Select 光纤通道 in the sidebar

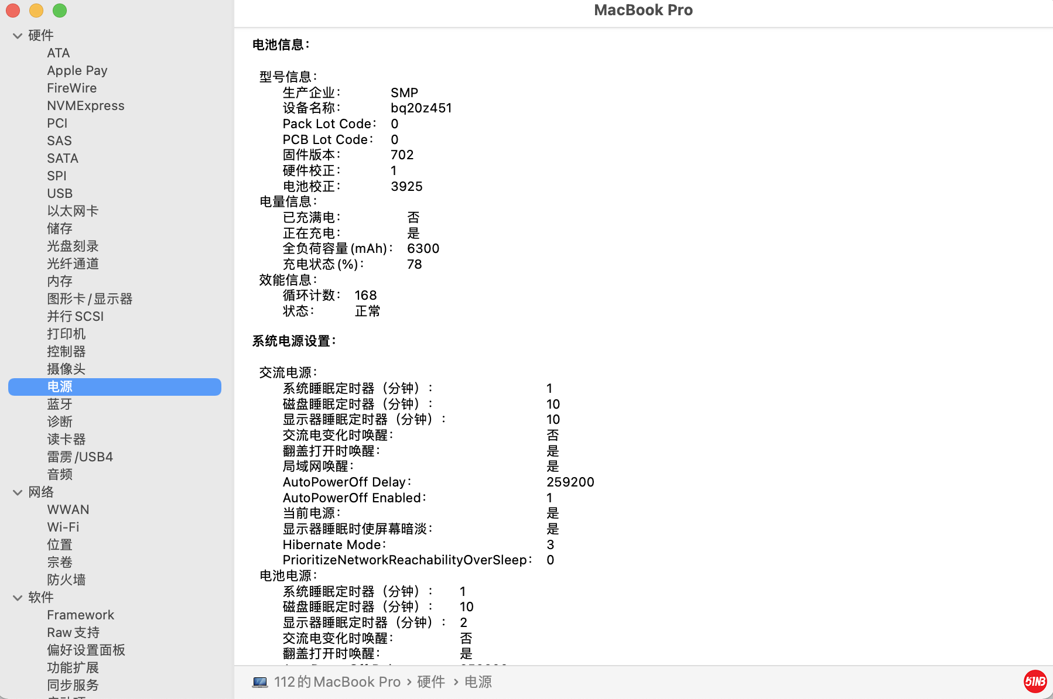(73, 264)
